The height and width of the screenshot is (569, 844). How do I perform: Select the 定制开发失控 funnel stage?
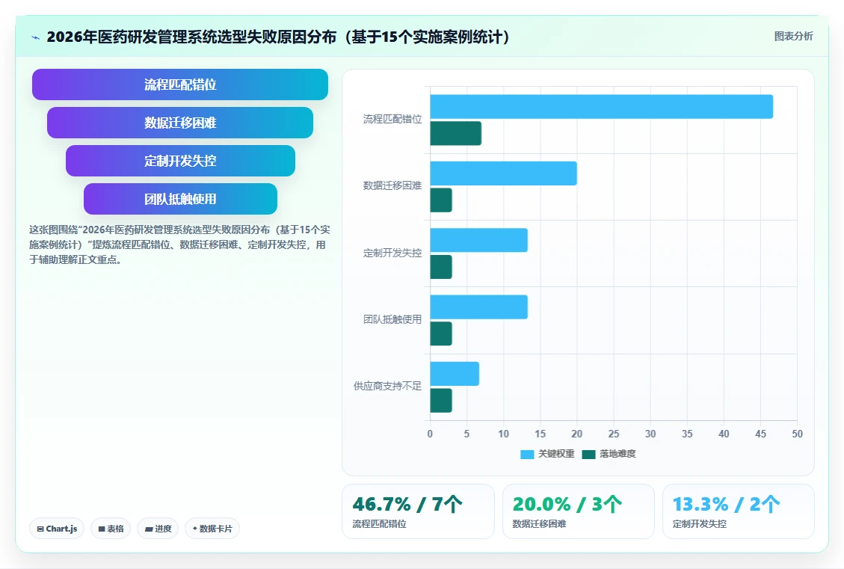[180, 161]
